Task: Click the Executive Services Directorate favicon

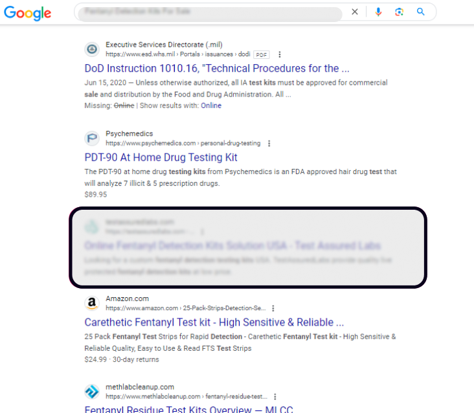Action: click(92, 49)
